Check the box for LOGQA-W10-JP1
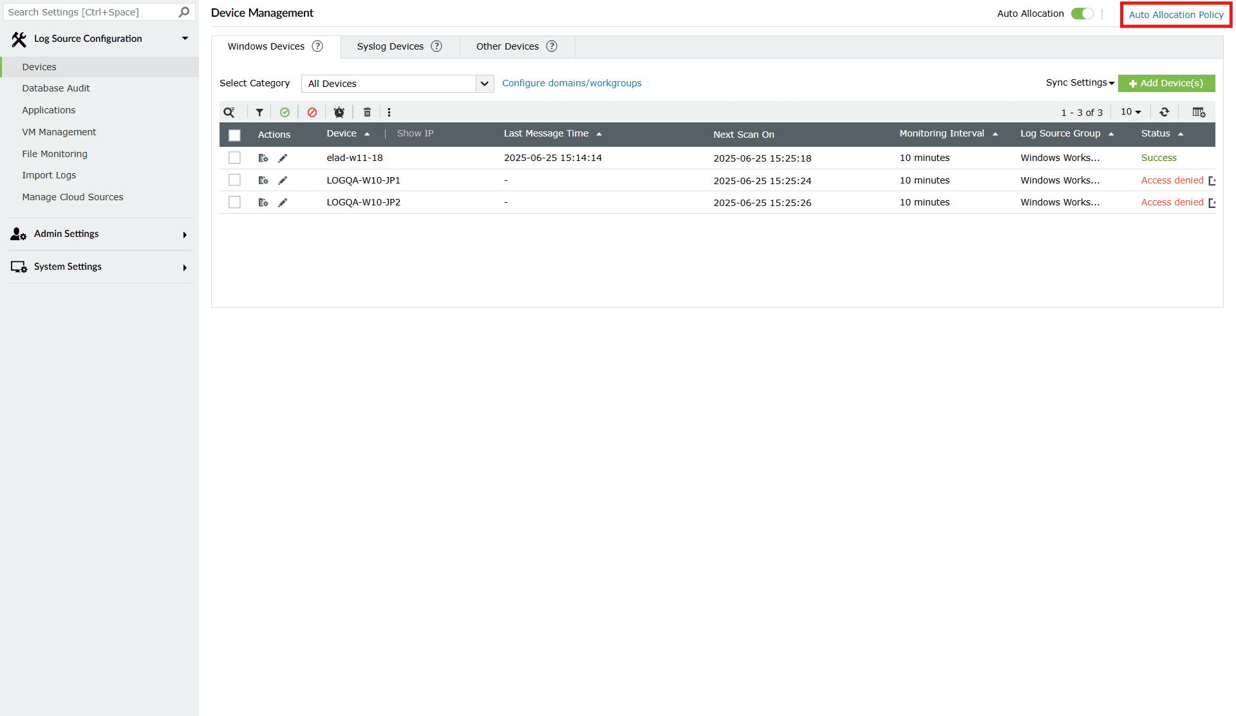This screenshot has height=716, width=1236. coord(234,180)
